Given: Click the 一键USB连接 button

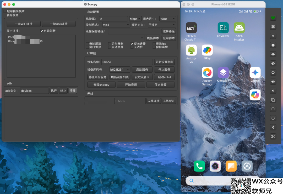Looking at the screenshot, I should pos(59,24).
